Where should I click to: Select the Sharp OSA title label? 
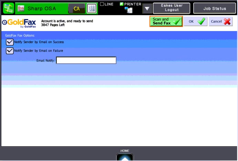(42, 9)
